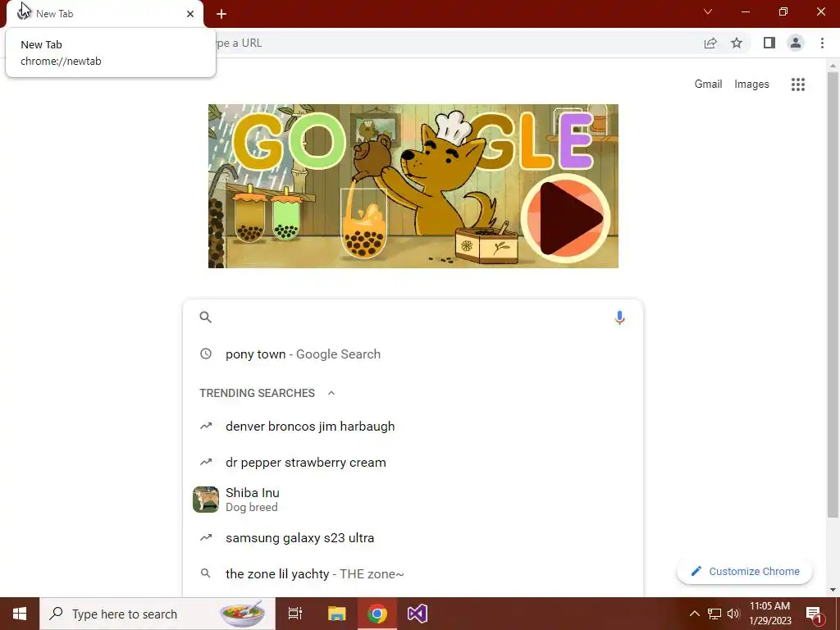Click the share this page icon

(710, 43)
